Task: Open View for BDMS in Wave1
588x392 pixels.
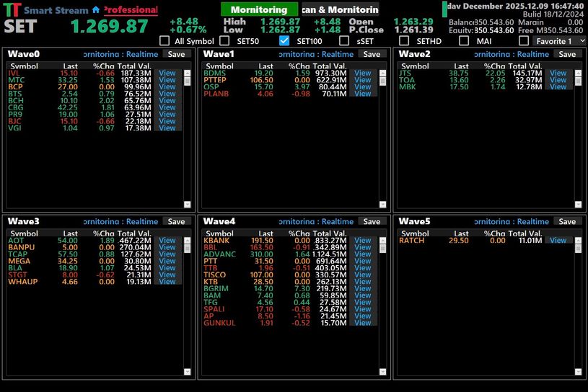Action: [362, 73]
